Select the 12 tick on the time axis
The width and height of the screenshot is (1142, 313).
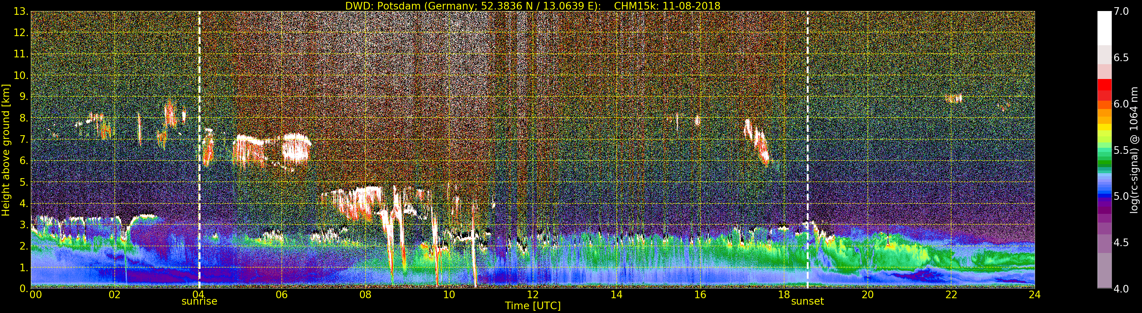point(532,295)
